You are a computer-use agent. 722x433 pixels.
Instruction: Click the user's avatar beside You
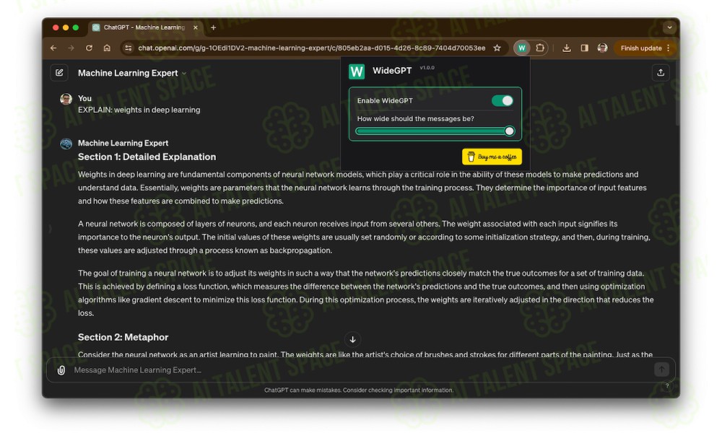[66, 99]
